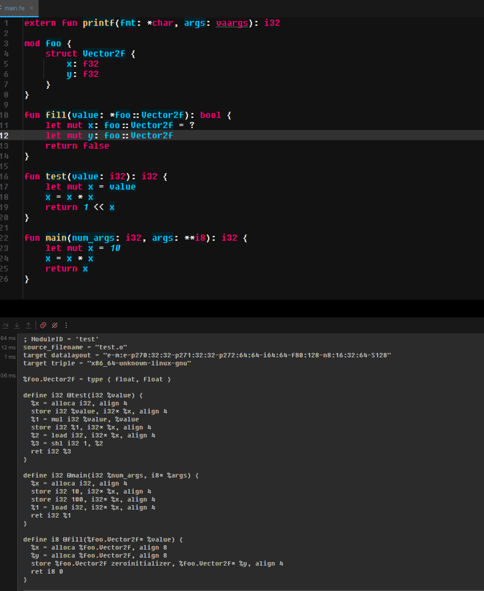Click the main function name in editor
Viewport: 484px width, 591px height.
click(56, 238)
